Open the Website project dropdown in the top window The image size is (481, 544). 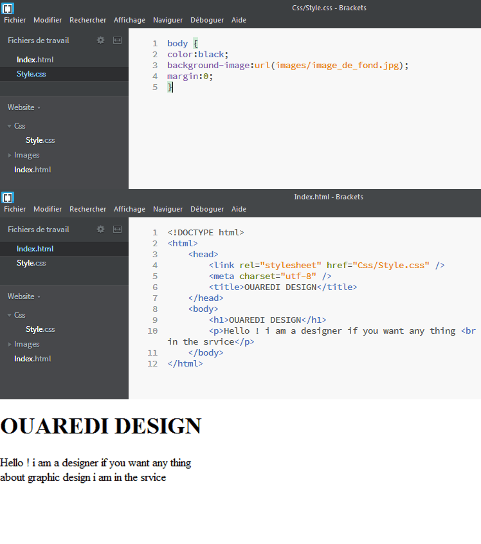click(x=24, y=107)
